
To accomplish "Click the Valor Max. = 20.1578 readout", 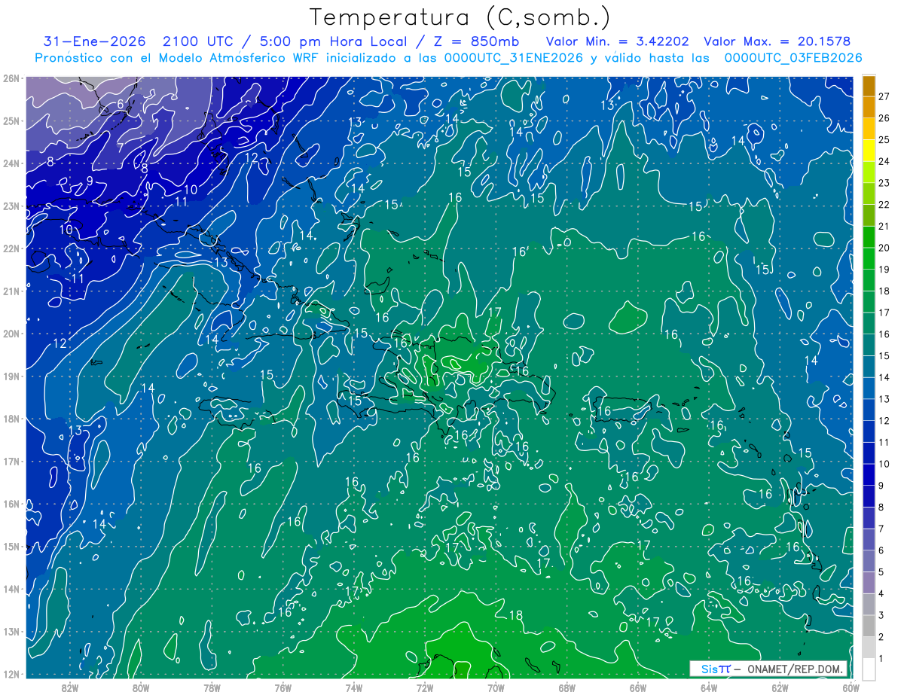I will (x=777, y=41).
